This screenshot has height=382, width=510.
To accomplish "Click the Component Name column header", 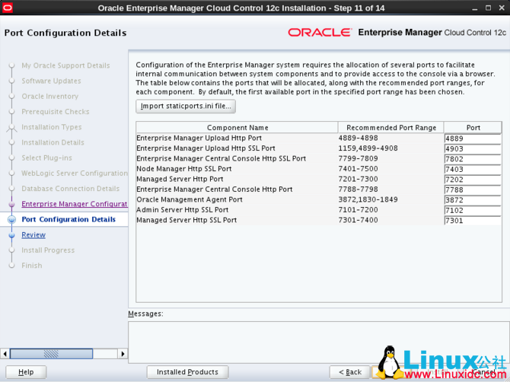I will coord(237,127).
